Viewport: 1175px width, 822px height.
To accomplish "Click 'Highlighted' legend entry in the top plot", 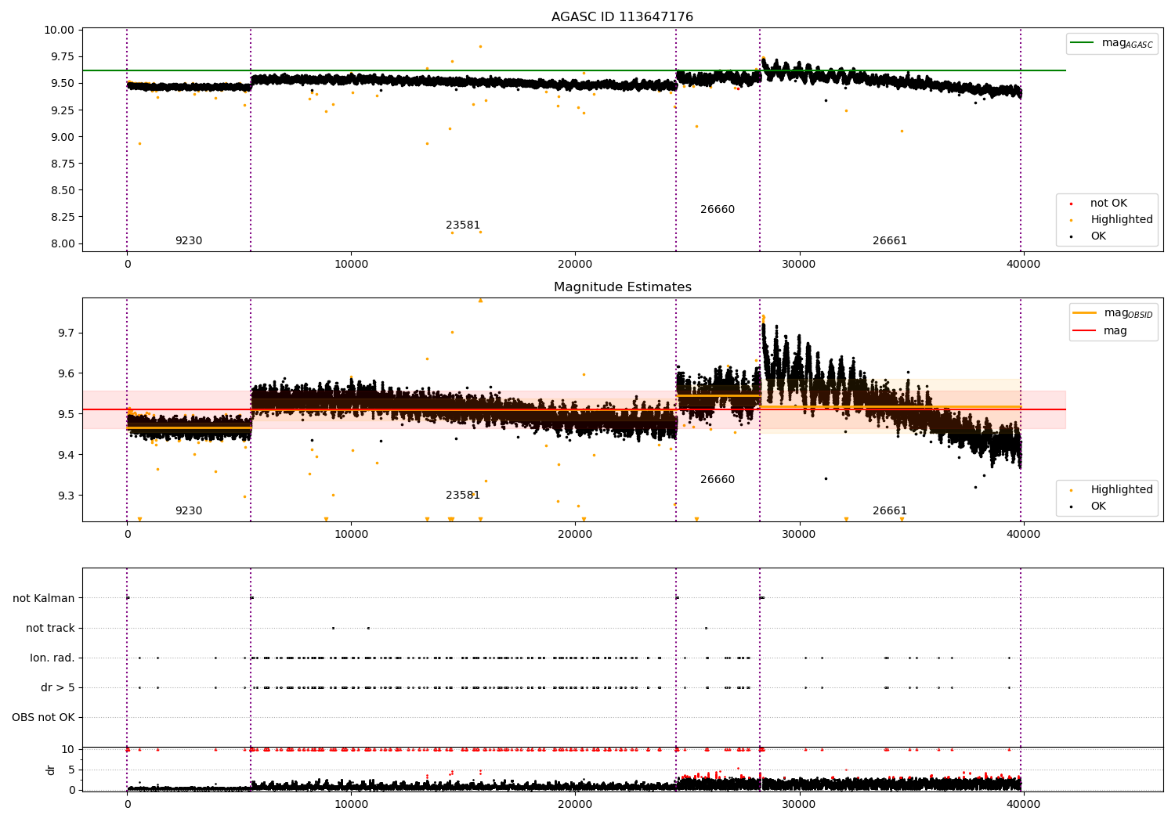I will (1122, 220).
